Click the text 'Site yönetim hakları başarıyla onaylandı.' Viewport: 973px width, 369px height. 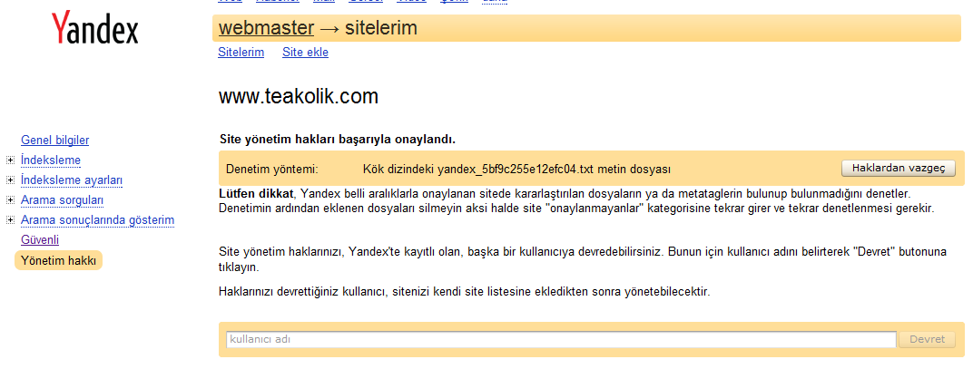pos(338,140)
